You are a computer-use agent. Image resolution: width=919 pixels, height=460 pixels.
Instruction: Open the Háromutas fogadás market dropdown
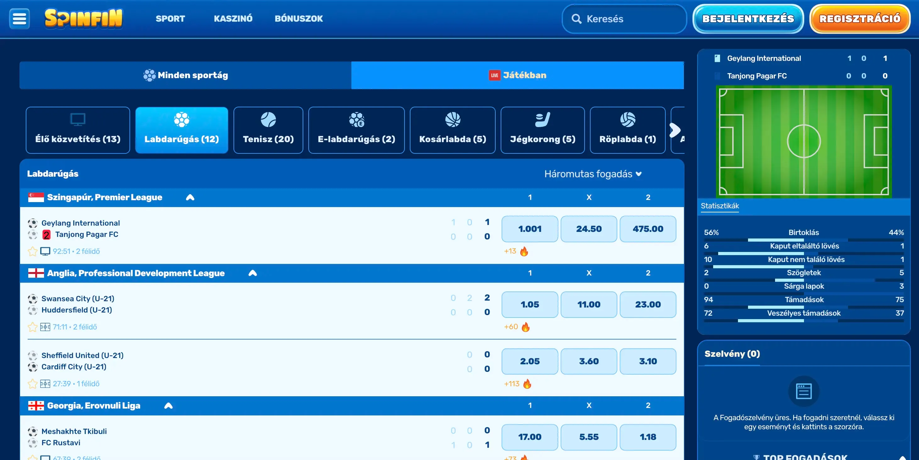593,174
